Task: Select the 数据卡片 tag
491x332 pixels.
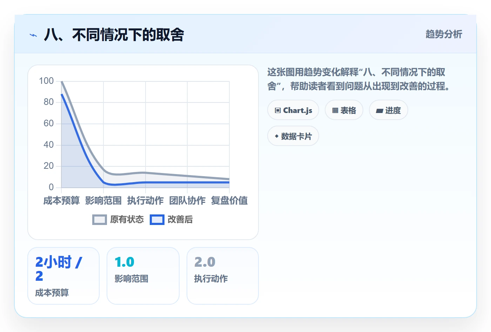Action: pos(293,136)
